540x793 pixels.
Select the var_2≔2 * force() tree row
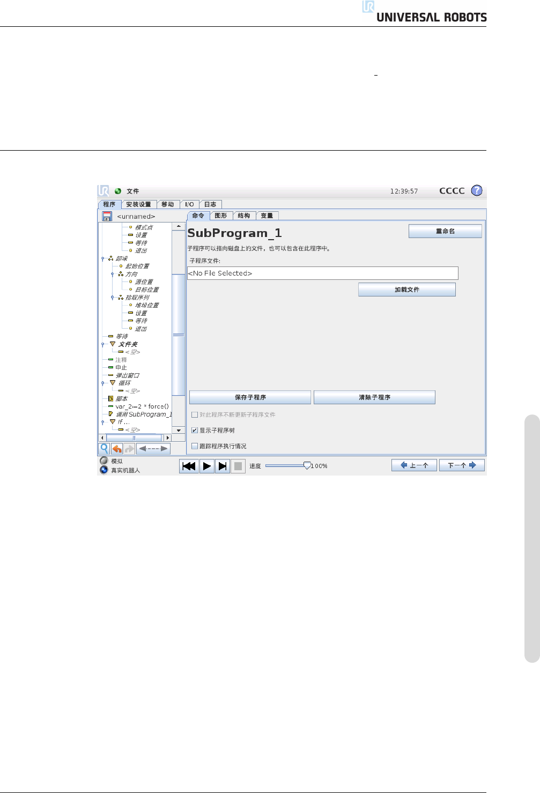coord(138,406)
